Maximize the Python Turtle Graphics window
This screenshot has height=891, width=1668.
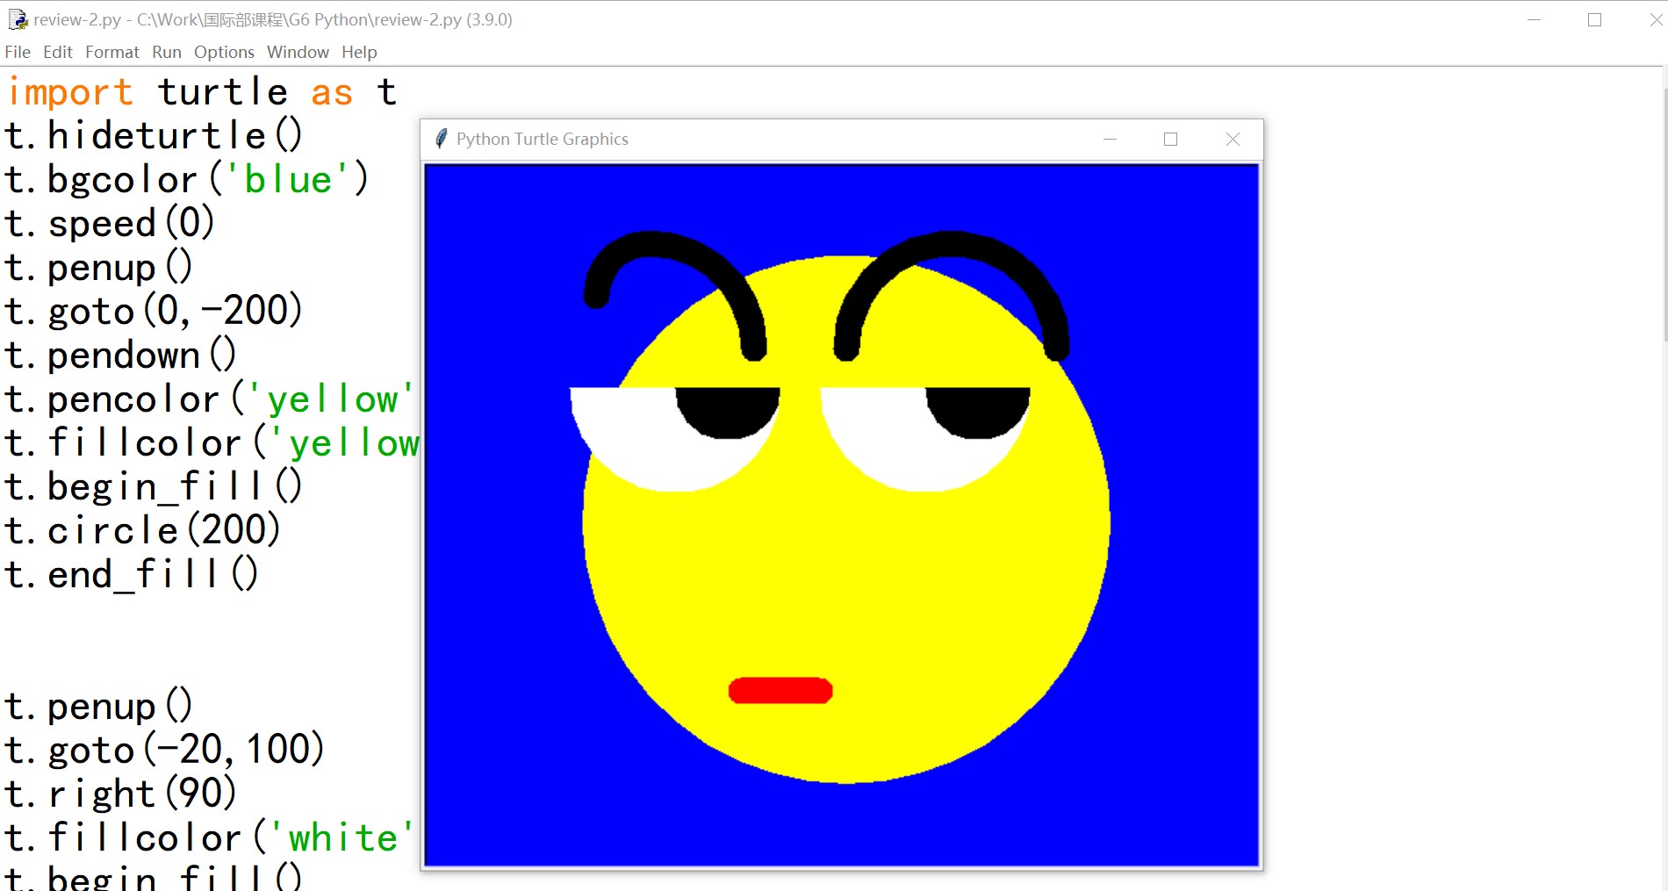[x=1170, y=140]
